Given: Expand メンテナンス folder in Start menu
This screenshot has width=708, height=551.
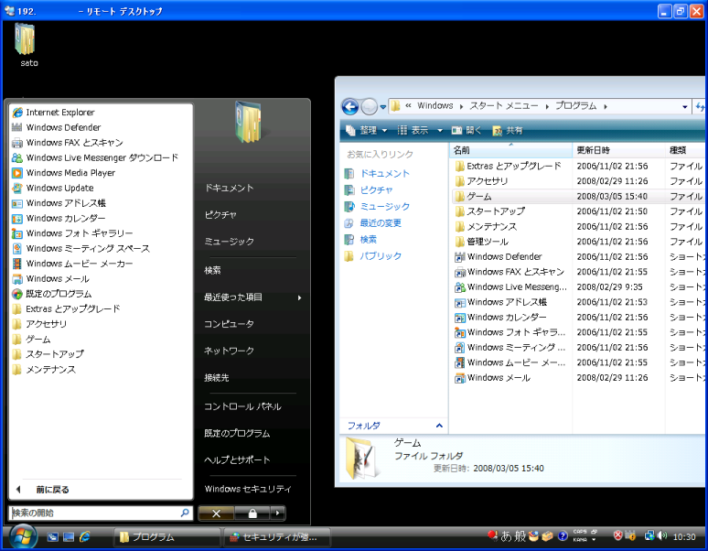Looking at the screenshot, I should pyautogui.click(x=44, y=370).
